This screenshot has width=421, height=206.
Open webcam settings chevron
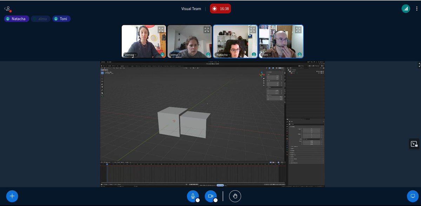pos(215,200)
